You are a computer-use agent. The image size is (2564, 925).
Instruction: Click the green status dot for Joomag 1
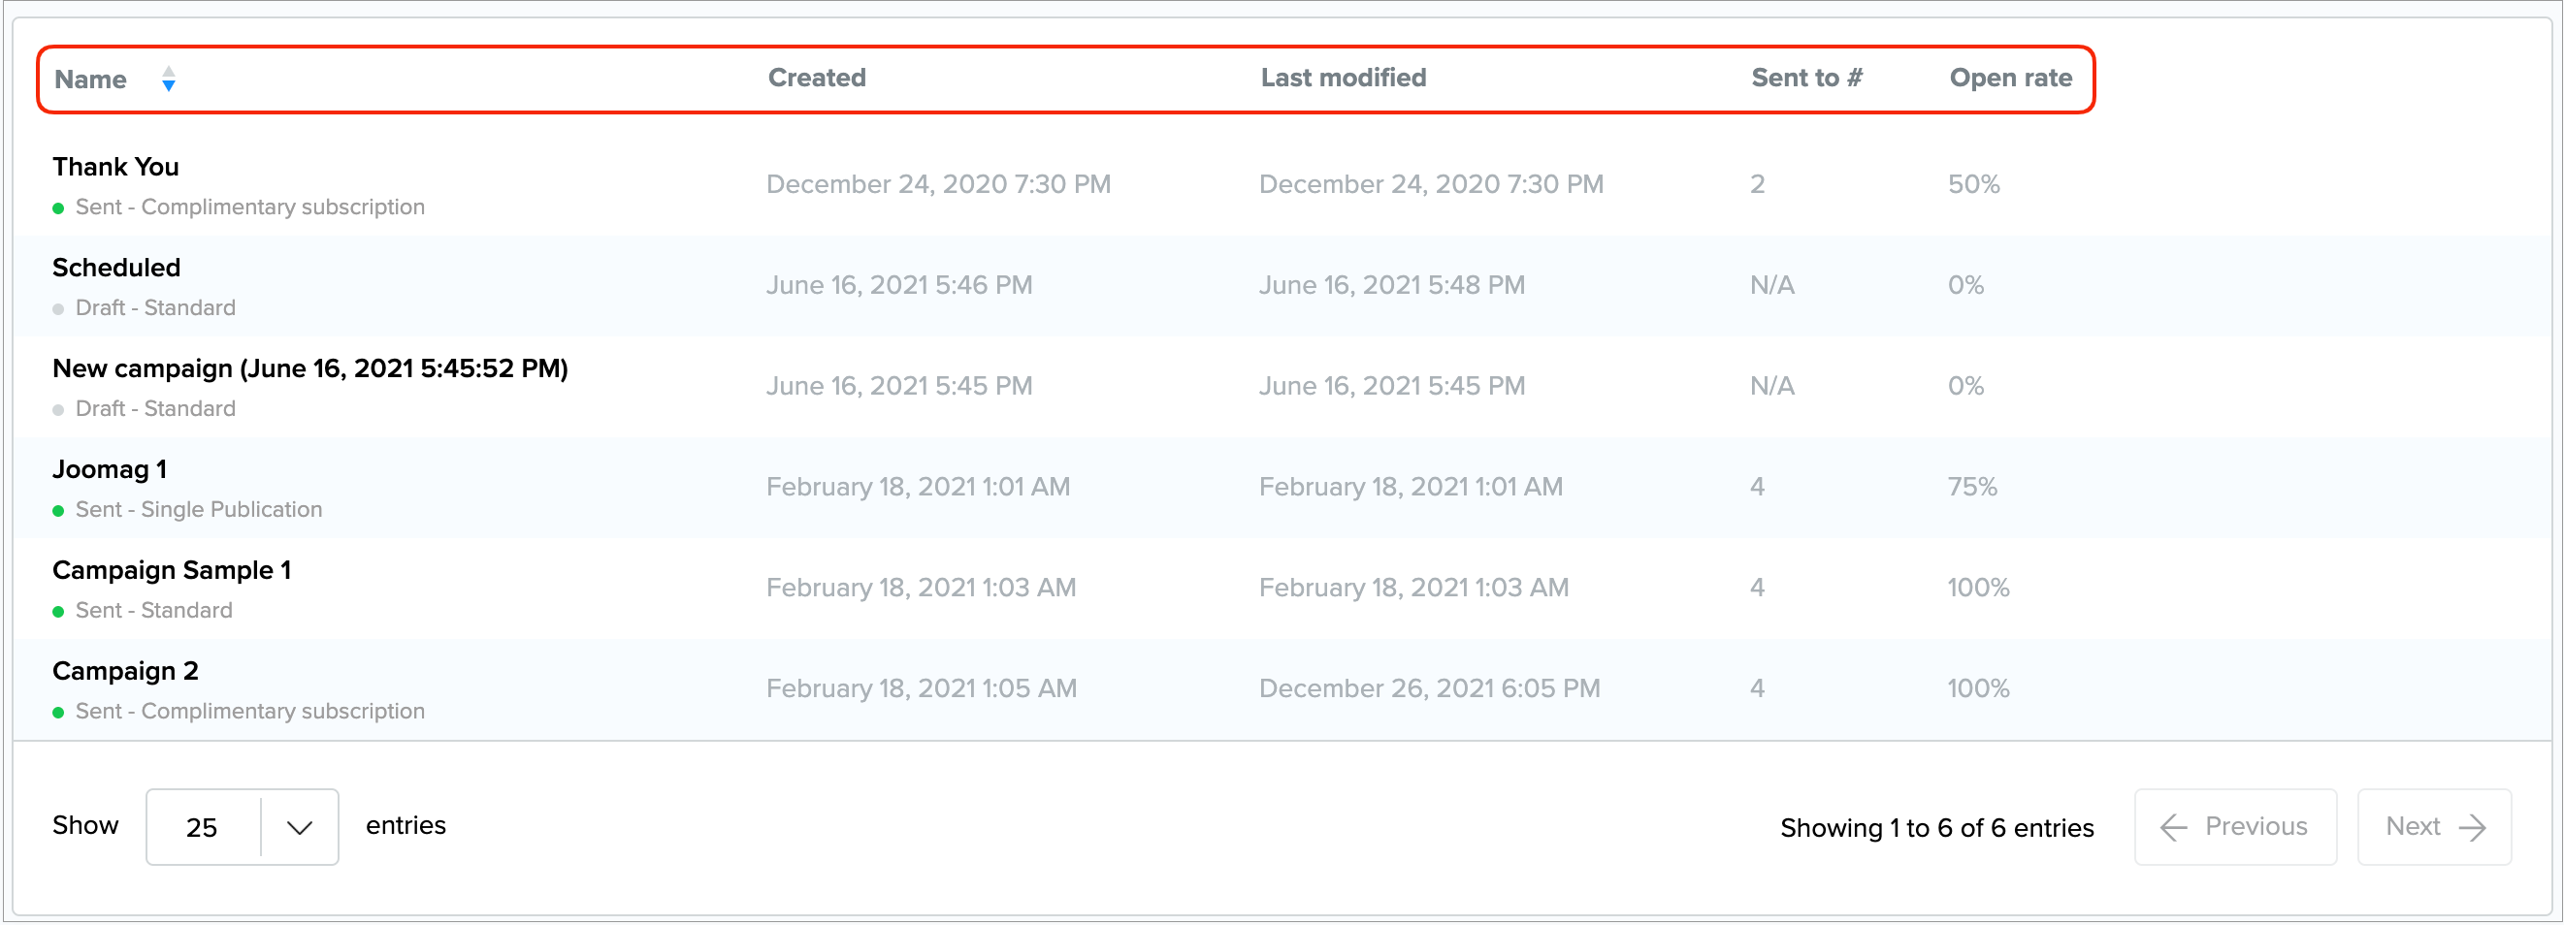[x=59, y=511]
